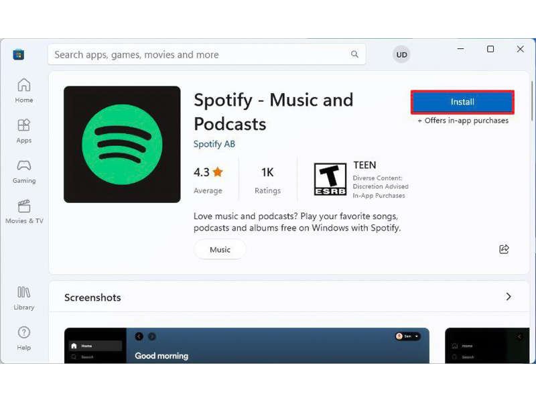
Task: Select the Music category tag
Action: pyautogui.click(x=220, y=249)
